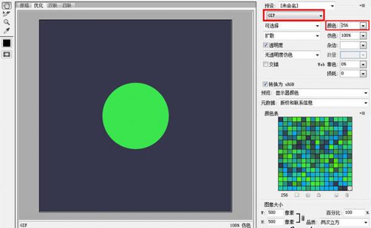Select the Slice Select tool

pos(6,14)
